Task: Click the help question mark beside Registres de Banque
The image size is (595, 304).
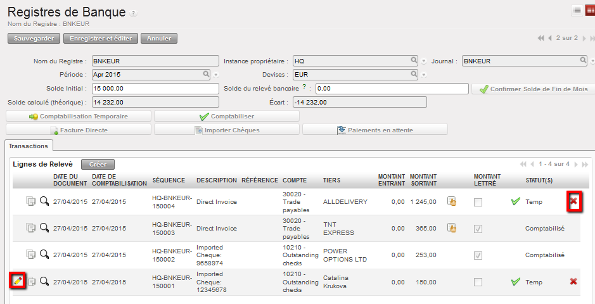Action: [x=134, y=14]
